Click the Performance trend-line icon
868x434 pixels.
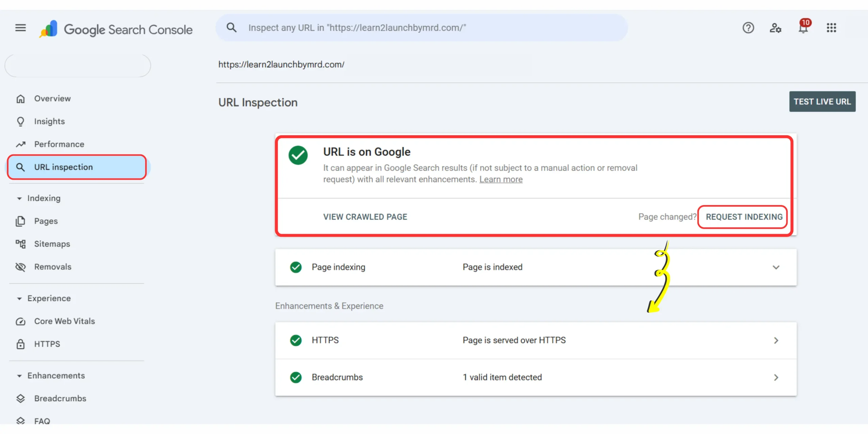point(21,144)
